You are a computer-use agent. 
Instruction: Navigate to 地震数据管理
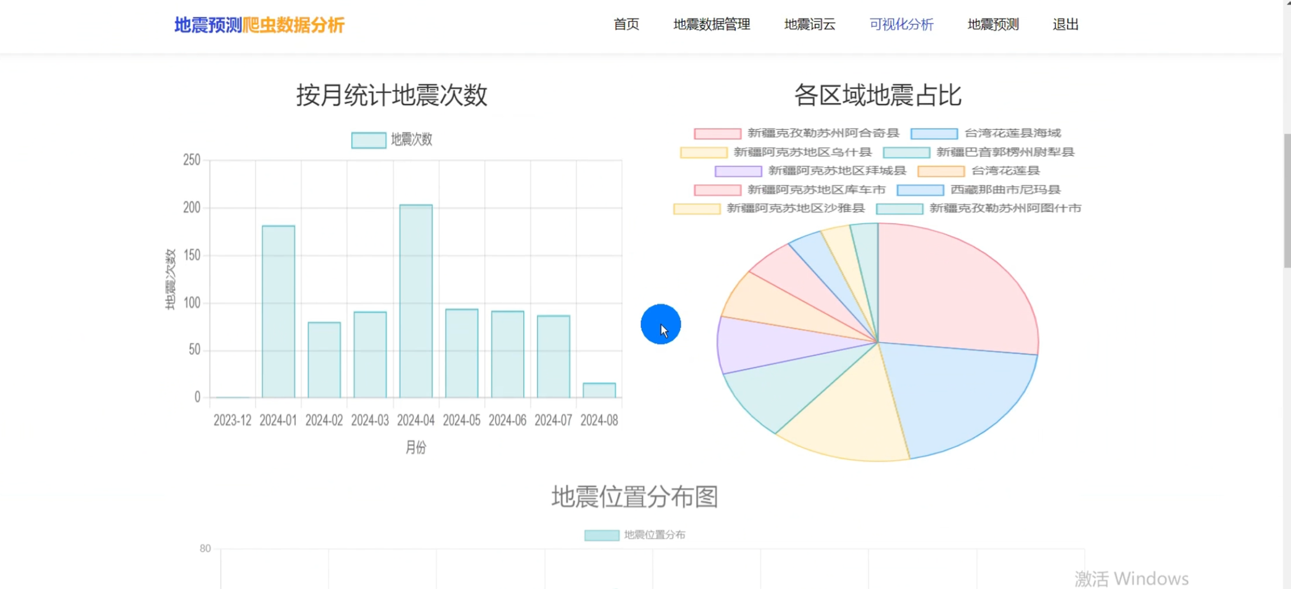point(711,24)
